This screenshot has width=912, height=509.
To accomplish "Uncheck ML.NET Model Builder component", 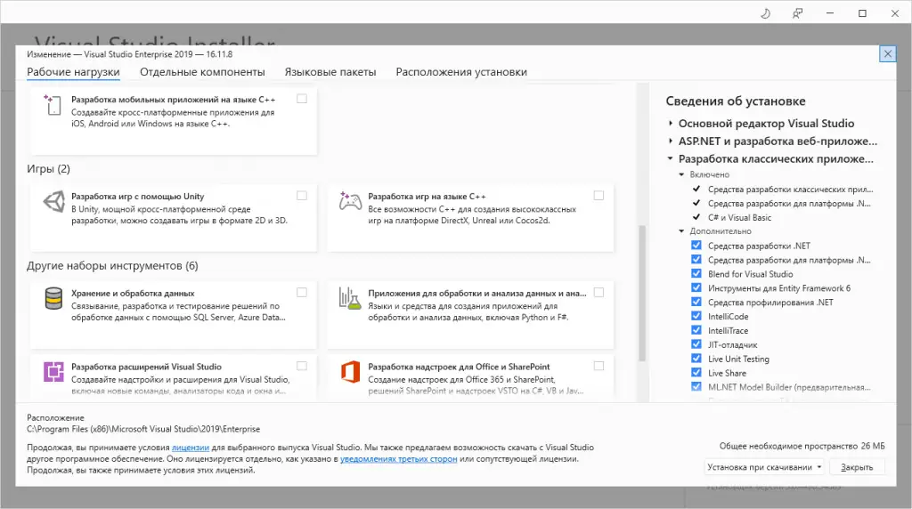I will tap(696, 386).
